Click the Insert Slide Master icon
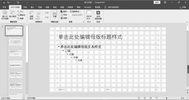Image resolution: width=189 pixels, height=100 pixels. click(5, 12)
